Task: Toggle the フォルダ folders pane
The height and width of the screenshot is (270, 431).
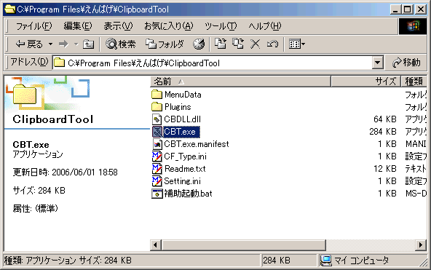Action: [x=165, y=44]
